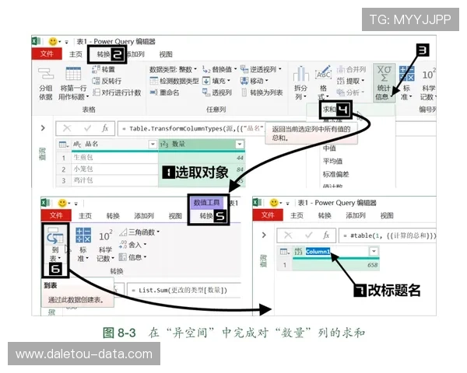Open 添加列 tab in Column1 window
This screenshot has width=467, height=373.
(x=356, y=216)
